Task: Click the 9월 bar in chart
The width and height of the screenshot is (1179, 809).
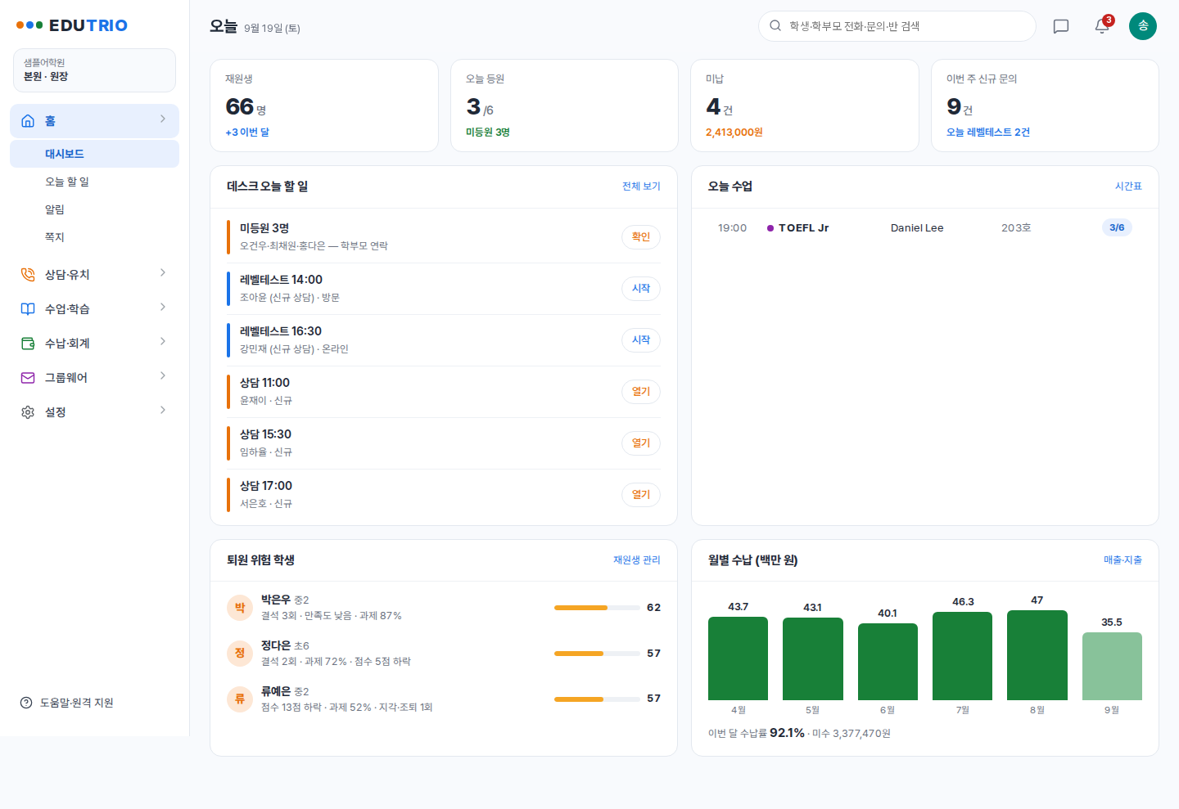Action: 1112,666
